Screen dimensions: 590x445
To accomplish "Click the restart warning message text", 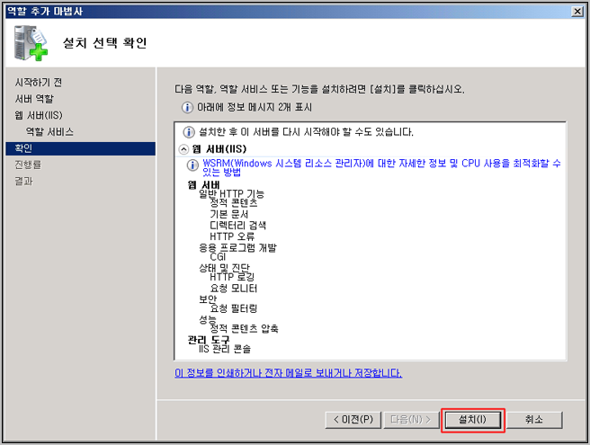I will tap(306, 132).
